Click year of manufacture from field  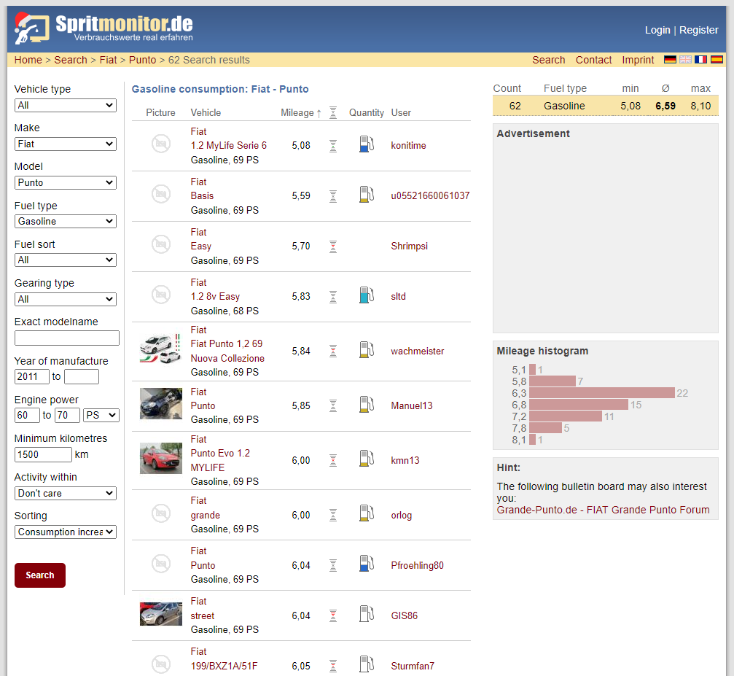pos(32,376)
